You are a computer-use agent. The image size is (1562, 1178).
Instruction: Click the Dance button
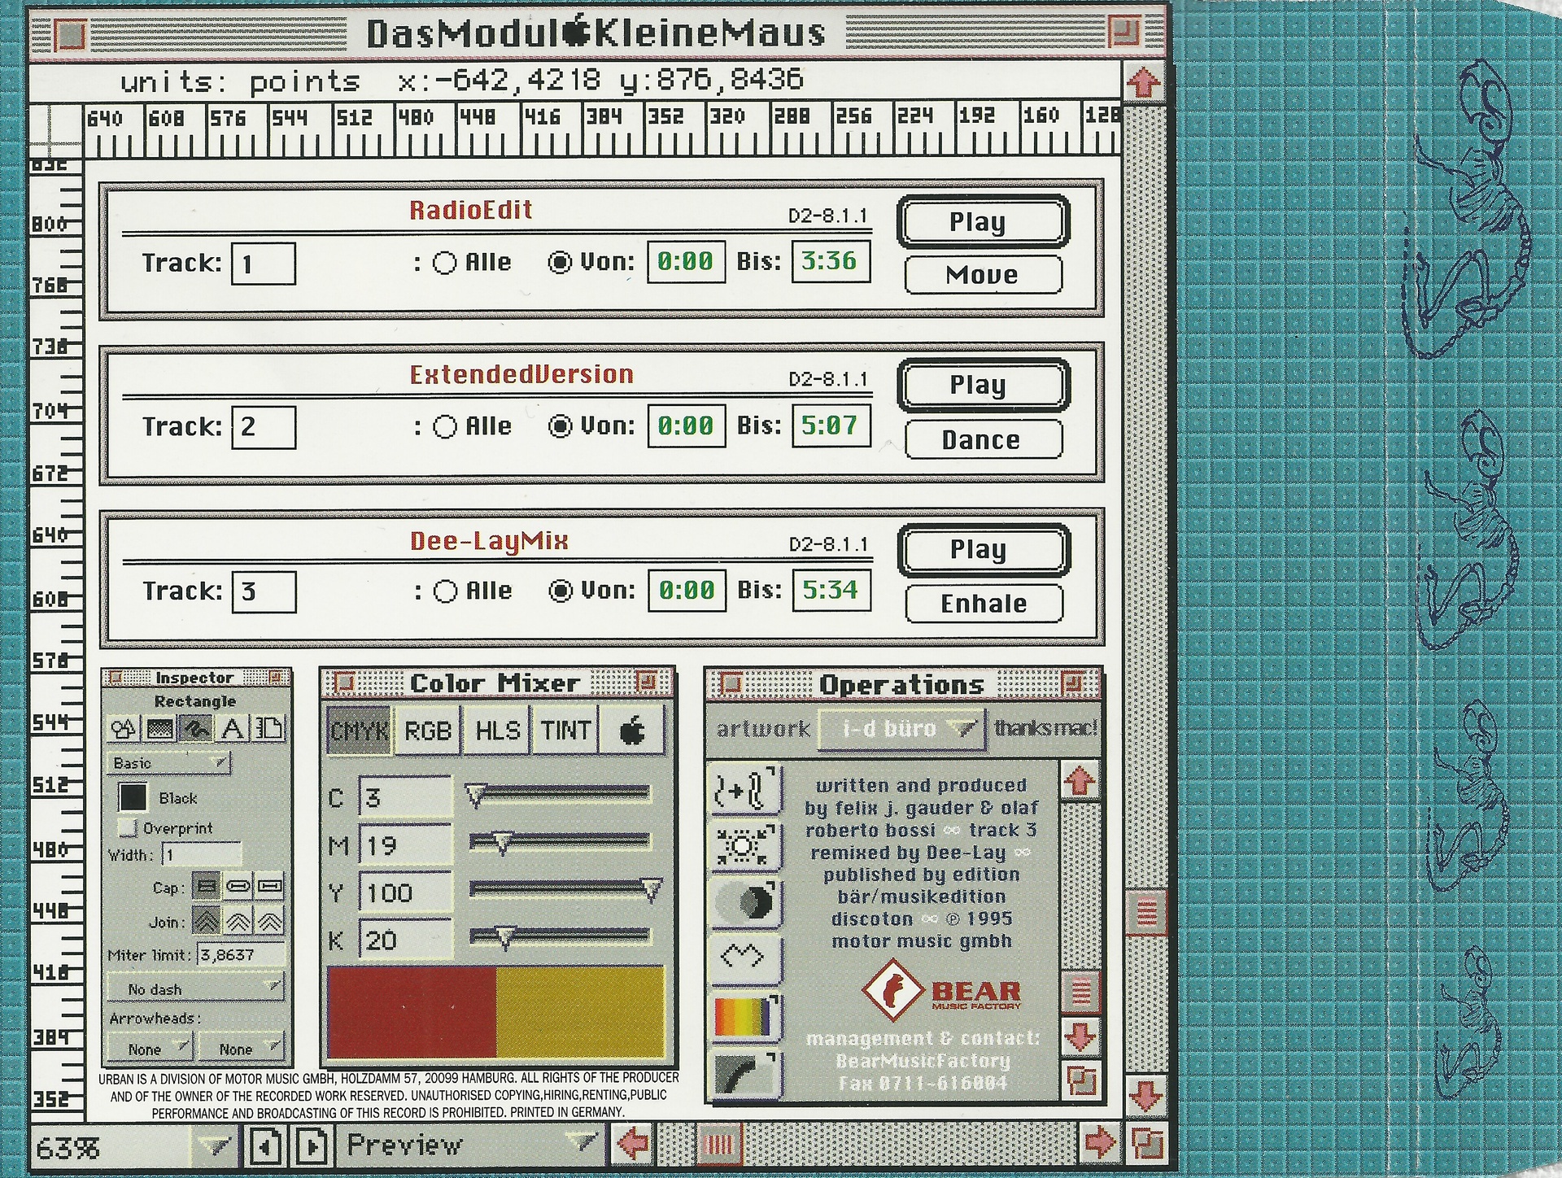click(x=983, y=440)
